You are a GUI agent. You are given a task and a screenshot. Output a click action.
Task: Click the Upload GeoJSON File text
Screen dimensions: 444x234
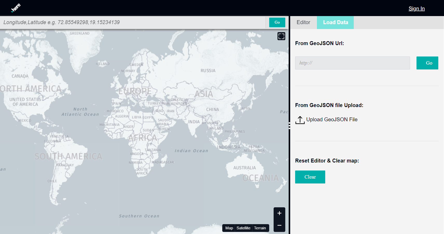point(332,119)
